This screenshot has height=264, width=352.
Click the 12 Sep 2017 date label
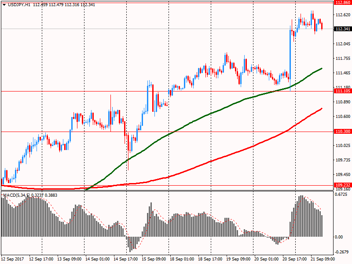coord(13,259)
